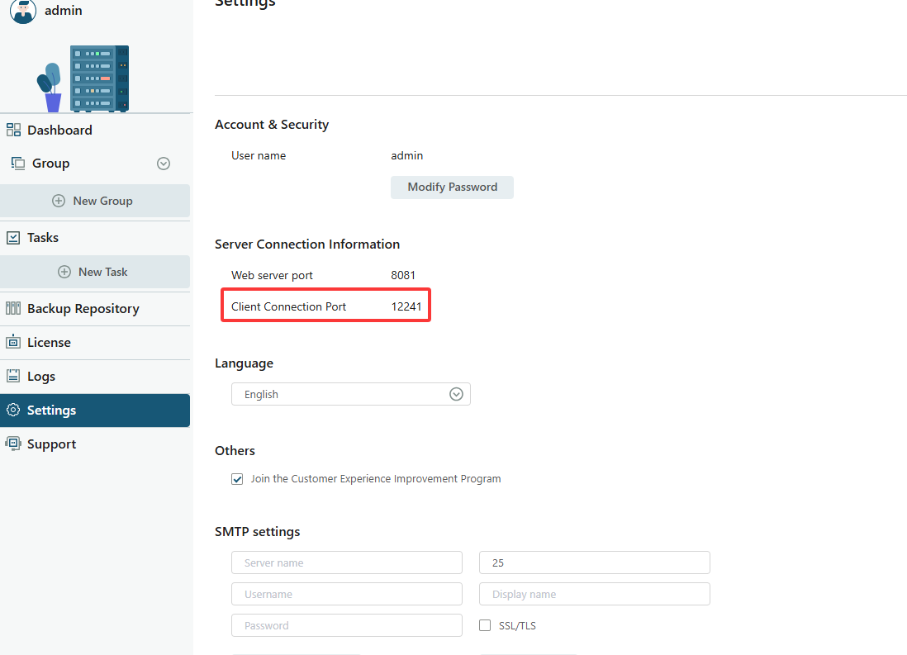Click the New Group button
Screen dimensions: 907x655
tap(94, 201)
